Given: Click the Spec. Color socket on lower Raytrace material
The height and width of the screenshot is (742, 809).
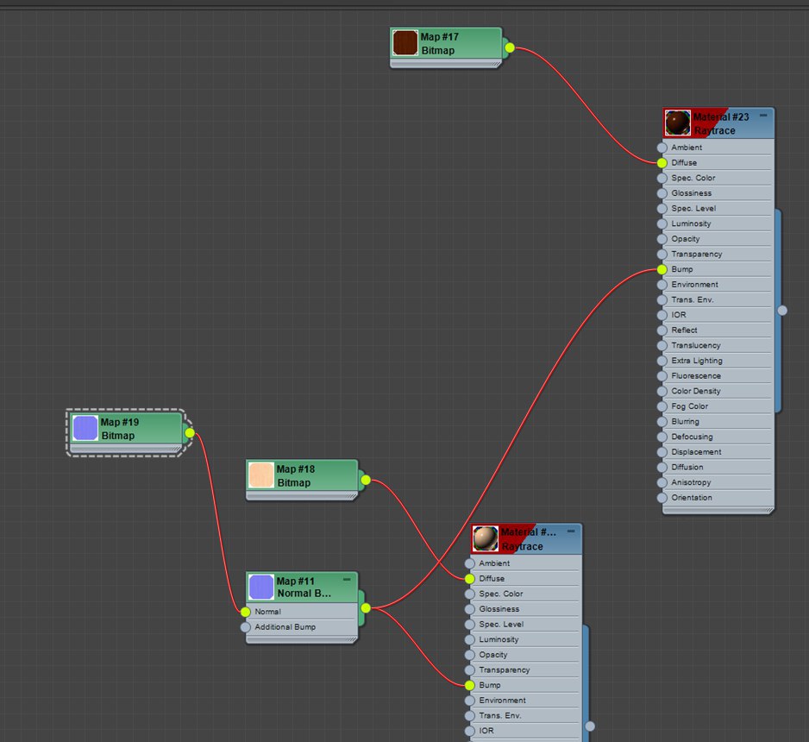Looking at the screenshot, I should (469, 594).
